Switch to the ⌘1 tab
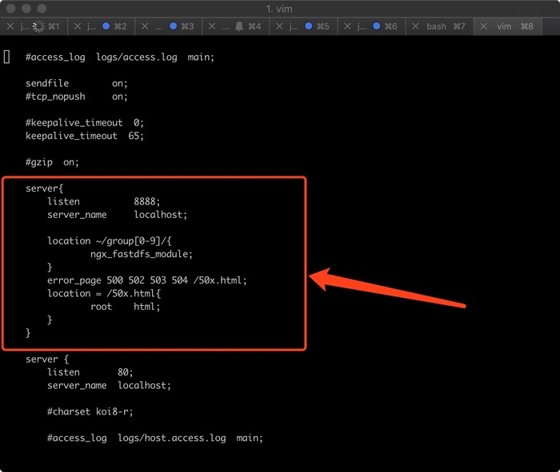Screen dimensions: 560x472 click(x=34, y=26)
